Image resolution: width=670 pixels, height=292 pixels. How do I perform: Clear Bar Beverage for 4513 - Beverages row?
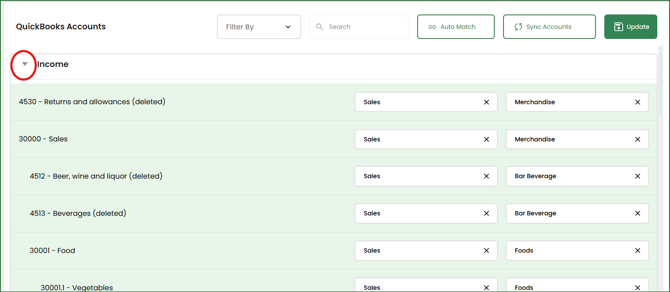click(x=638, y=213)
